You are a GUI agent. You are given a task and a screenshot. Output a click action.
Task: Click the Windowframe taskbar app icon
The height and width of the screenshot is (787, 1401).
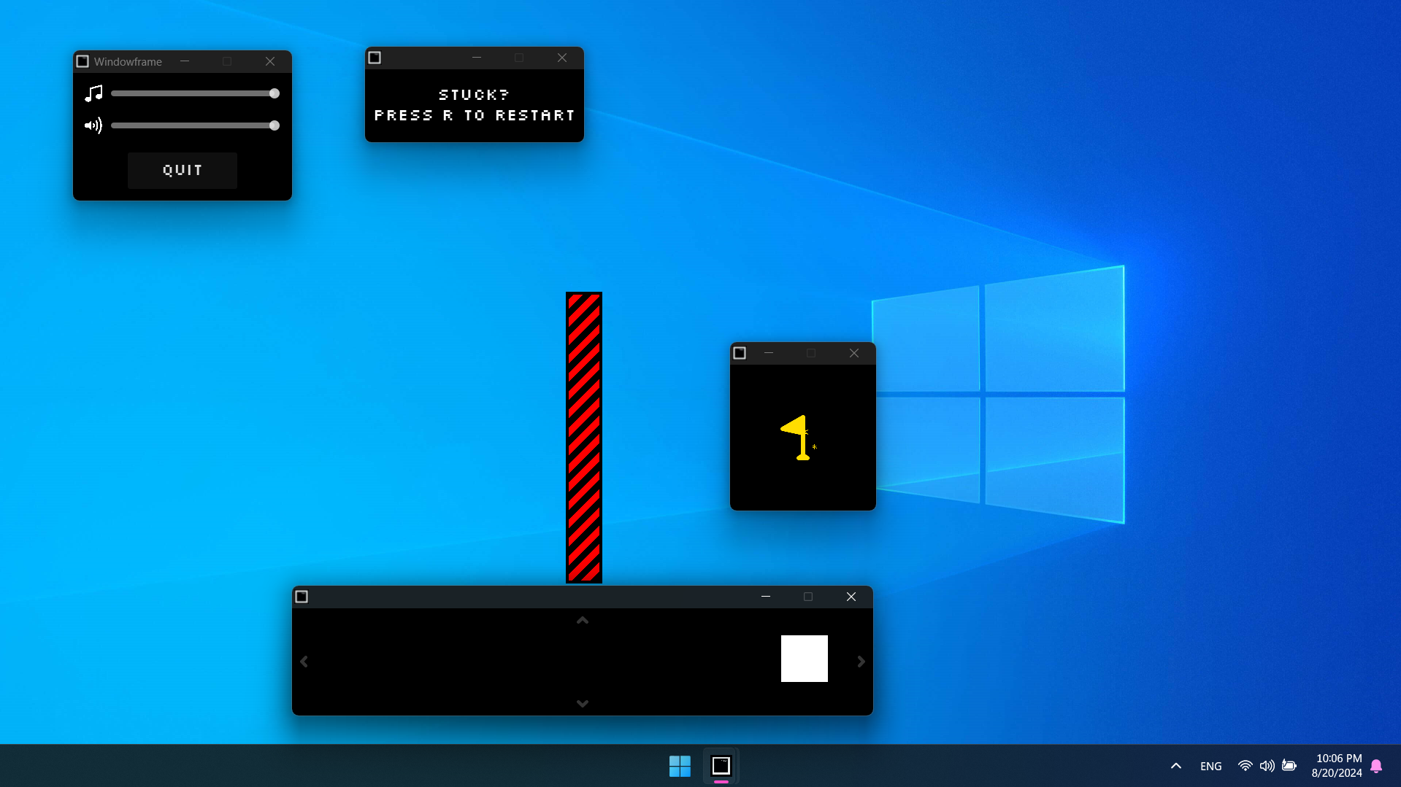point(721,766)
